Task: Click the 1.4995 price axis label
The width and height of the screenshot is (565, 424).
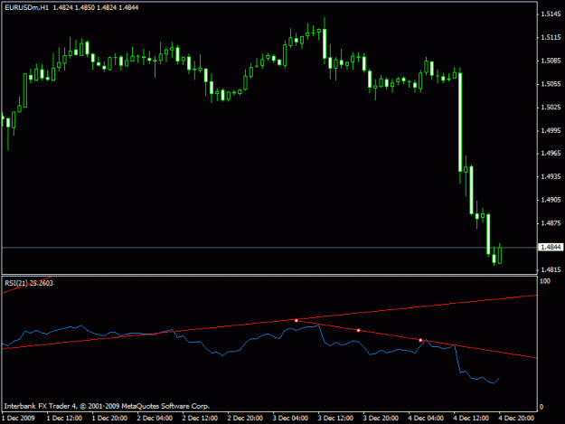Action: [551, 130]
